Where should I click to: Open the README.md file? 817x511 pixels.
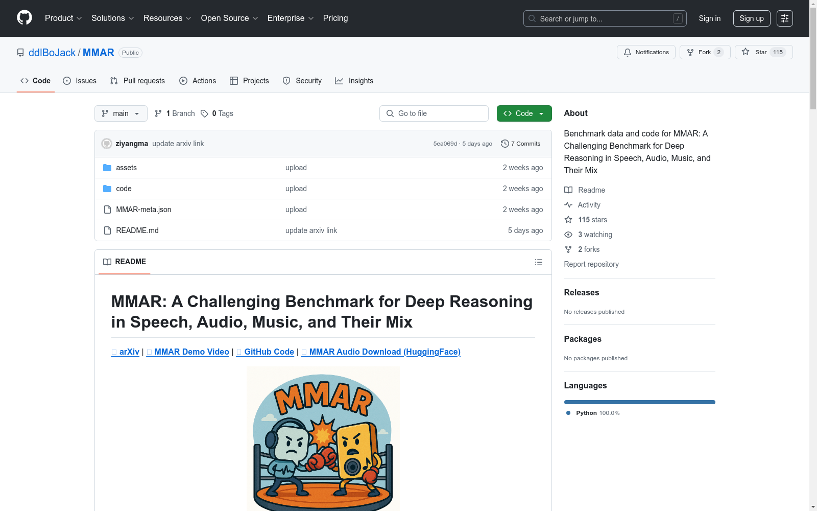pos(137,230)
